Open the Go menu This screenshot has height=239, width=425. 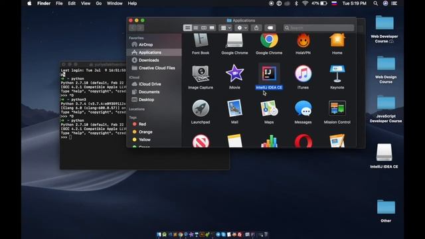(x=99, y=3)
